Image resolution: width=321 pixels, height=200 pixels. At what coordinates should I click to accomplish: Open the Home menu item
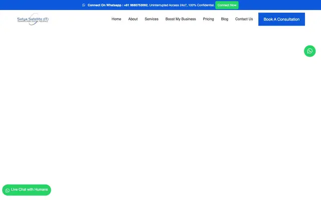click(116, 19)
